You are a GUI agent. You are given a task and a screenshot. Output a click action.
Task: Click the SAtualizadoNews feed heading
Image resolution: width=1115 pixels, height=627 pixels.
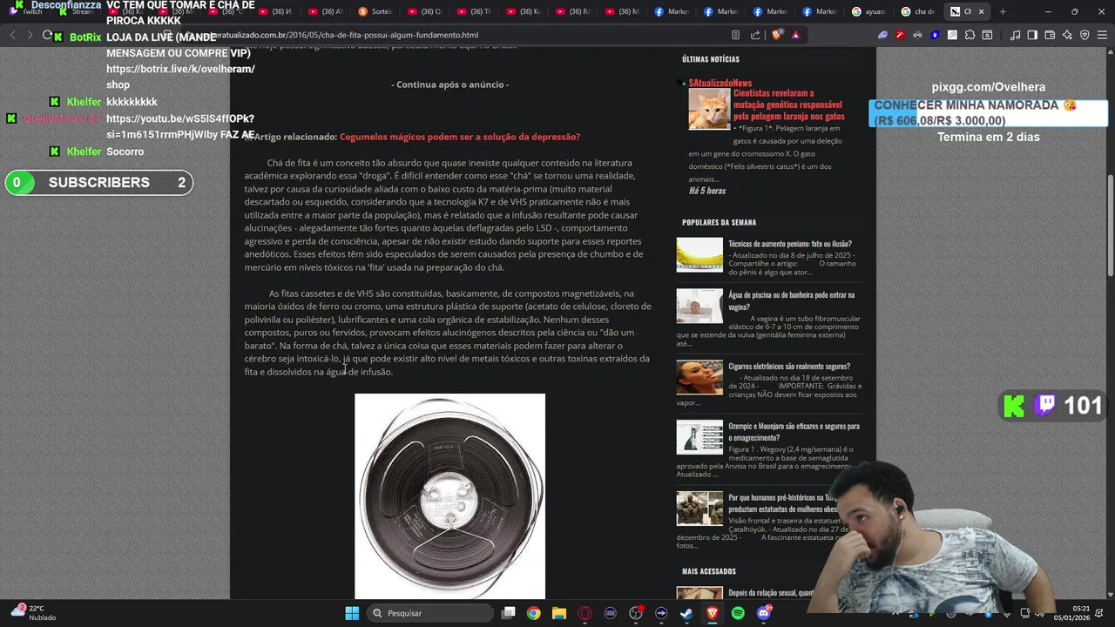[720, 83]
